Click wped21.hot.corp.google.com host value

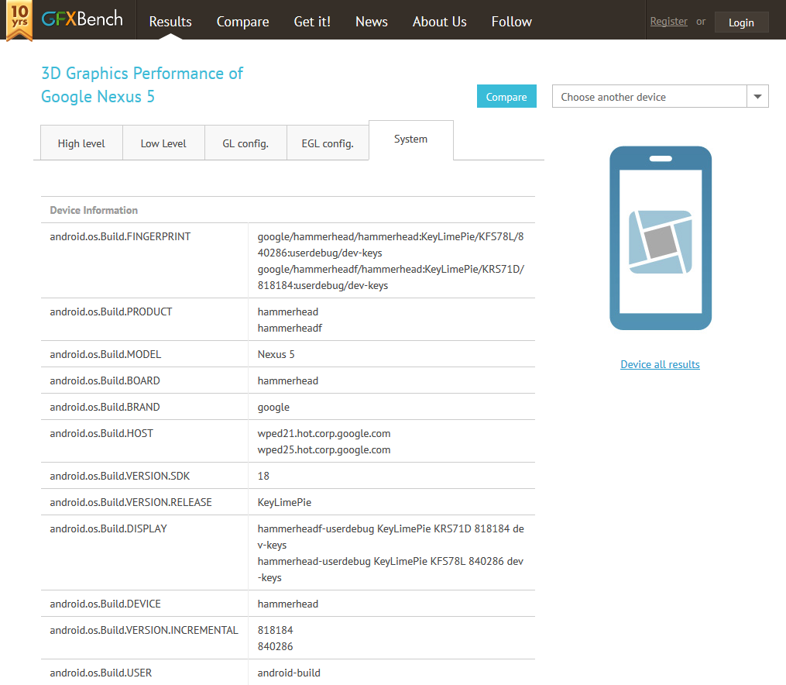tap(324, 434)
